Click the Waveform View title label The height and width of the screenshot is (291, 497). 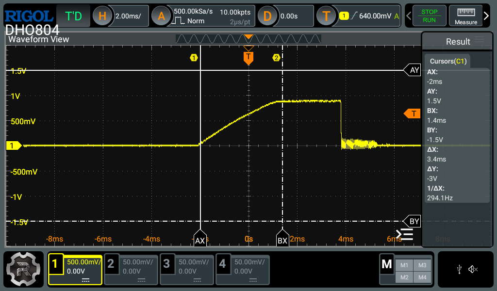pos(37,39)
